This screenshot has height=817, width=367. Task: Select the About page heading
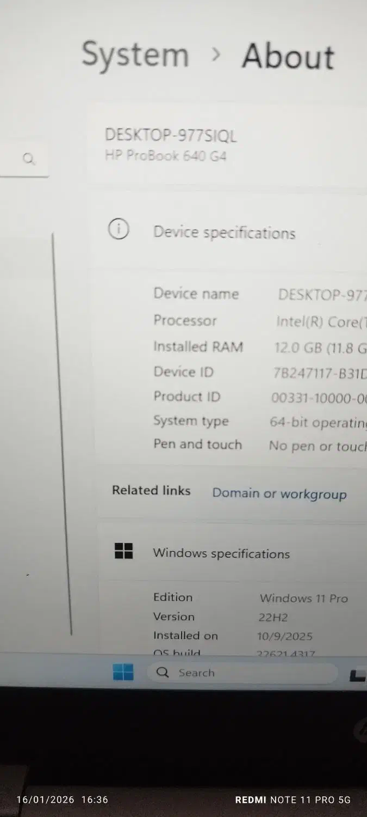[288, 56]
